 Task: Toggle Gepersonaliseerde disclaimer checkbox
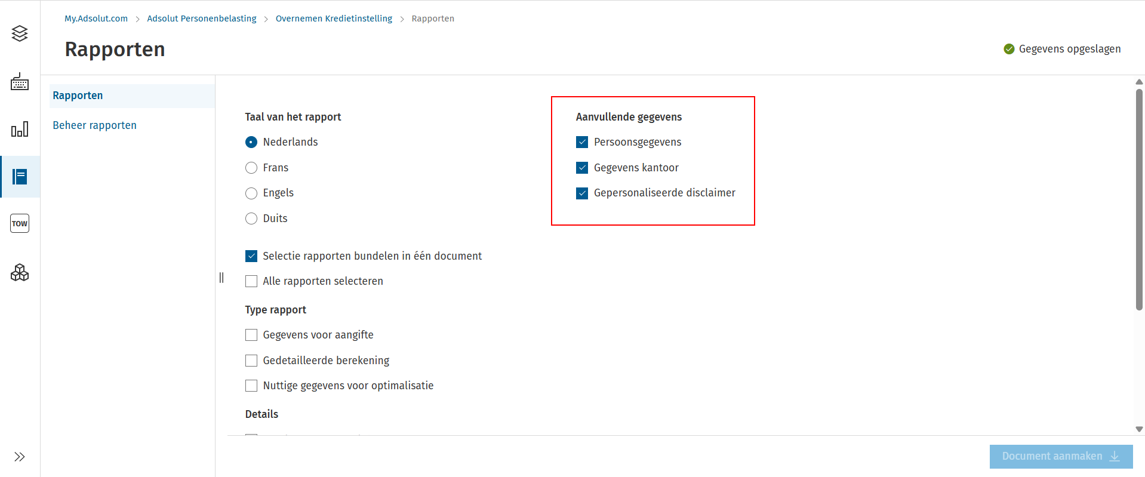click(x=582, y=193)
